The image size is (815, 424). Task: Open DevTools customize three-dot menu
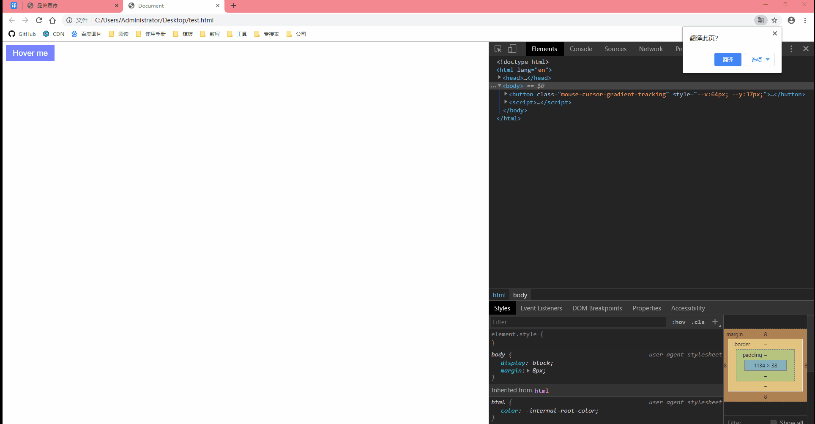pyautogui.click(x=791, y=49)
